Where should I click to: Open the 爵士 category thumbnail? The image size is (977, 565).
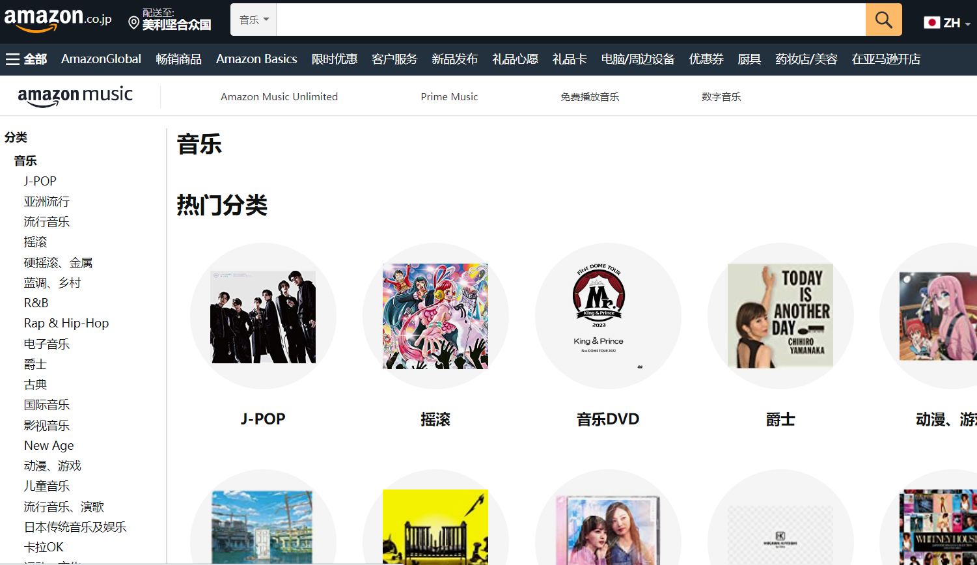click(780, 317)
